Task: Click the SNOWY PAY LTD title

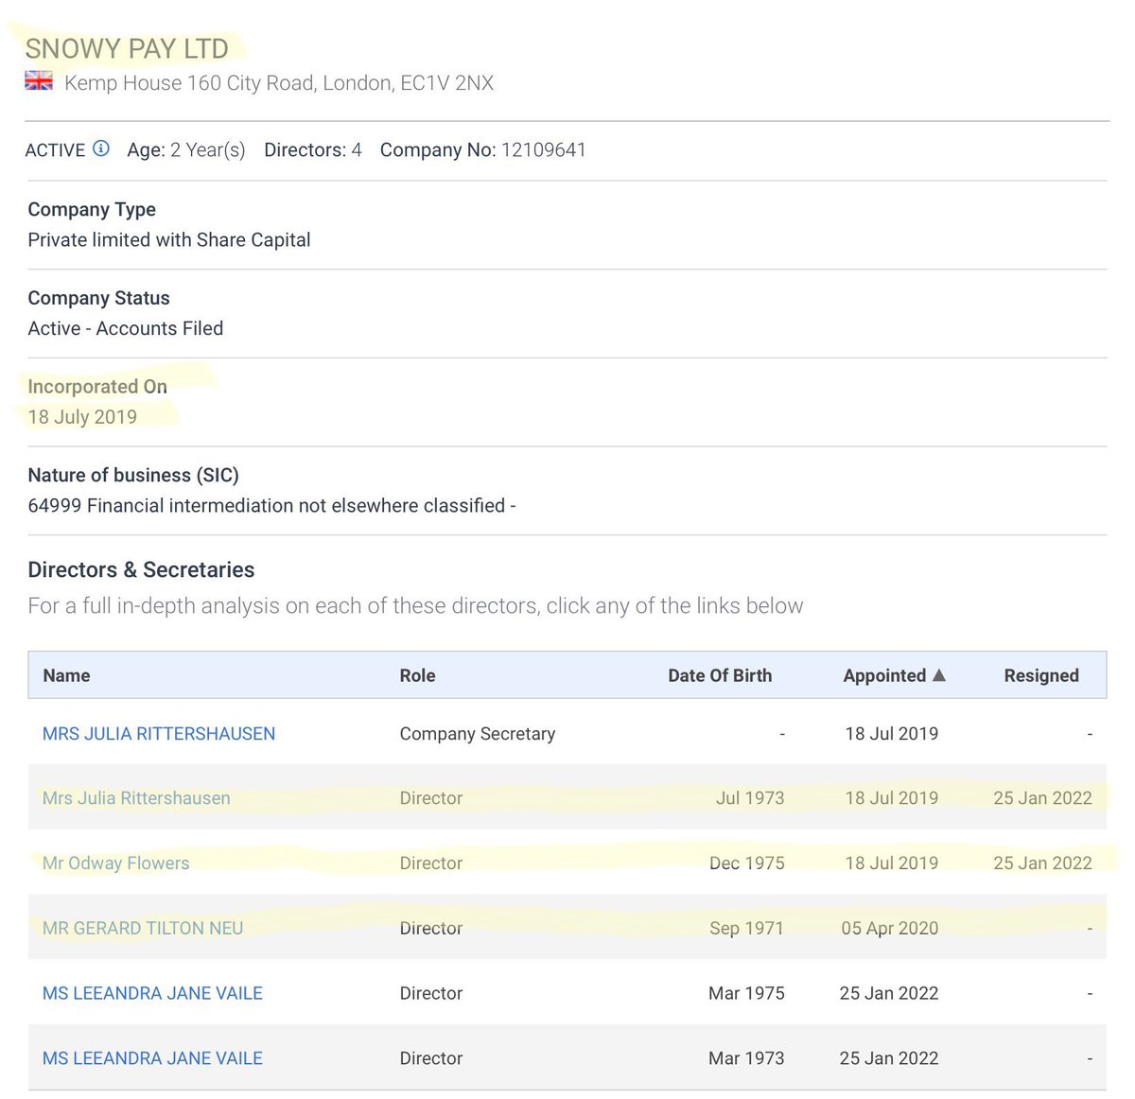Action: [x=127, y=48]
